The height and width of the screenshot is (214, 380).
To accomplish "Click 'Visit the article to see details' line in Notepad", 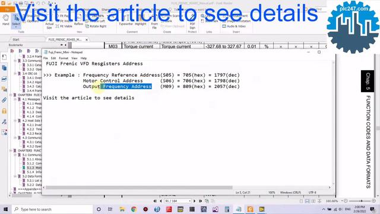I will pyautogui.click(x=88, y=97).
